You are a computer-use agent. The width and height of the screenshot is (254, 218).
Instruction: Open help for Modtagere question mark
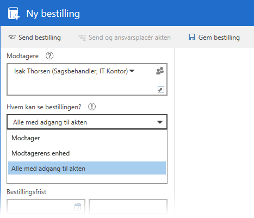pos(49,56)
